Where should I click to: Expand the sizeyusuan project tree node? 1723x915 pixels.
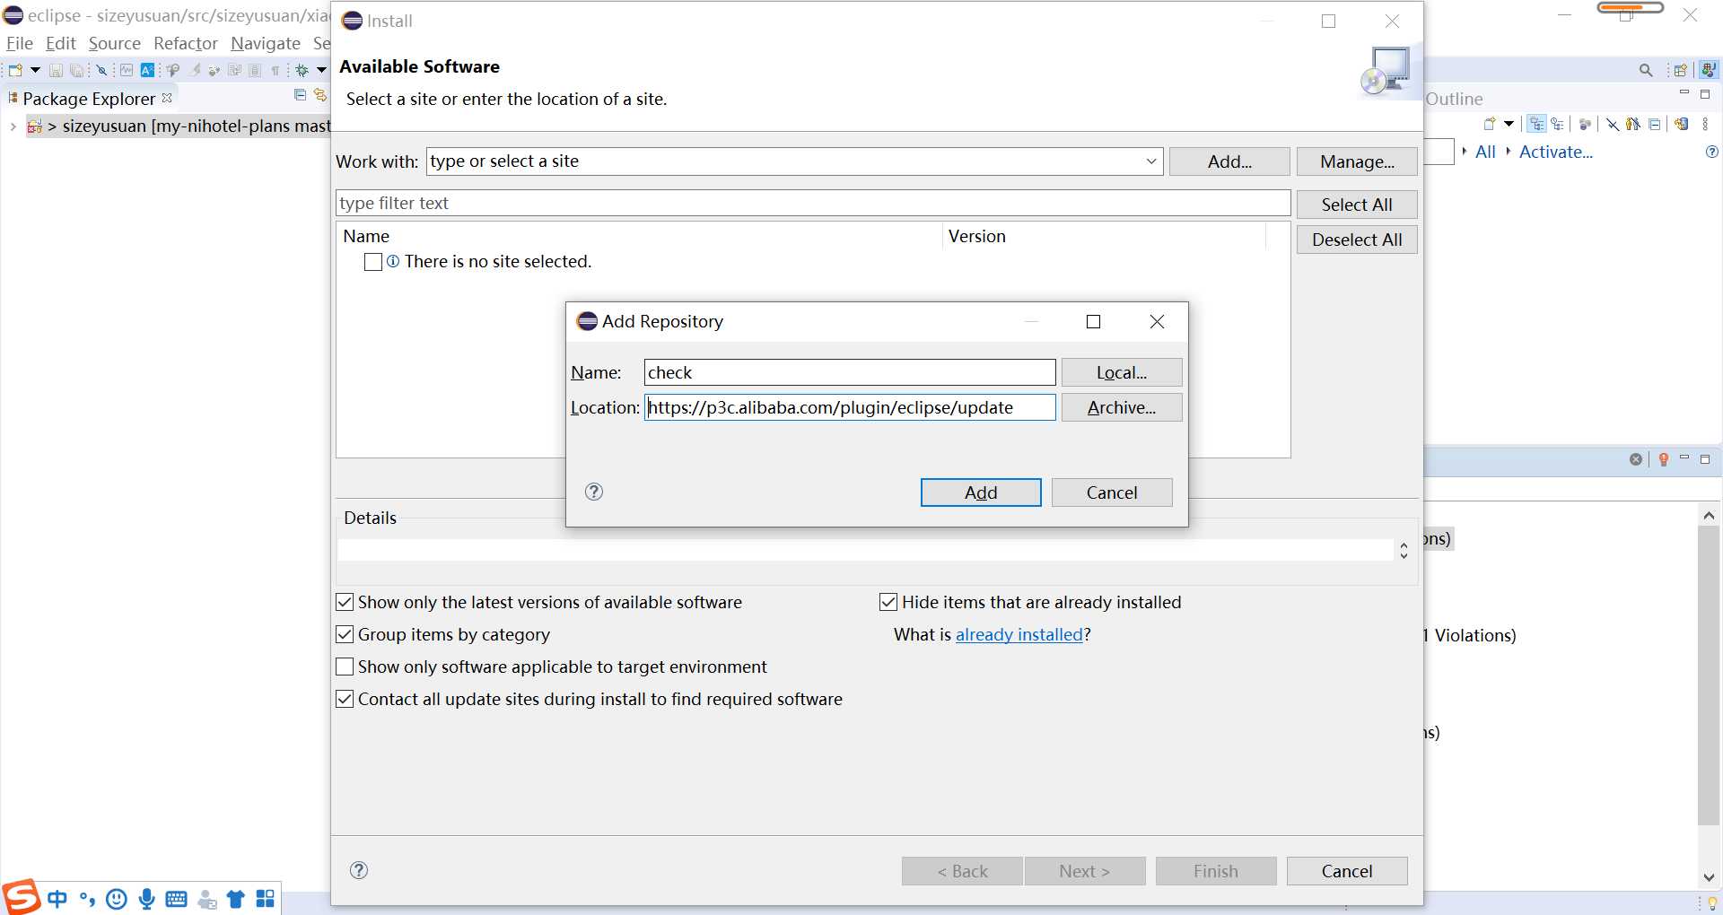click(13, 126)
